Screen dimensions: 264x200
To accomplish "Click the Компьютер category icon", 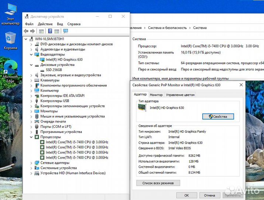I will pyautogui.click(x=37, y=90).
